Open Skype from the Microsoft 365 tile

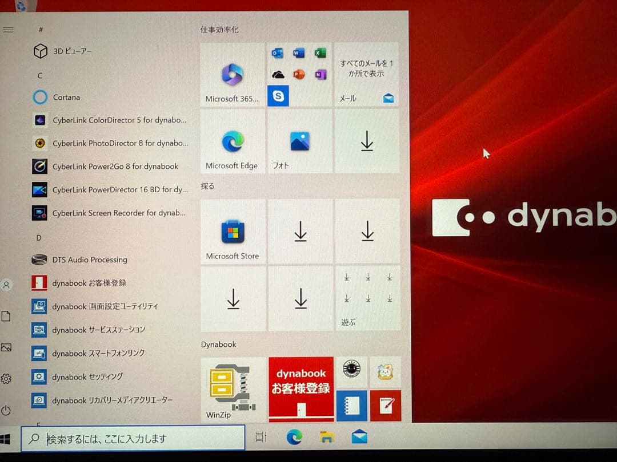tap(278, 96)
